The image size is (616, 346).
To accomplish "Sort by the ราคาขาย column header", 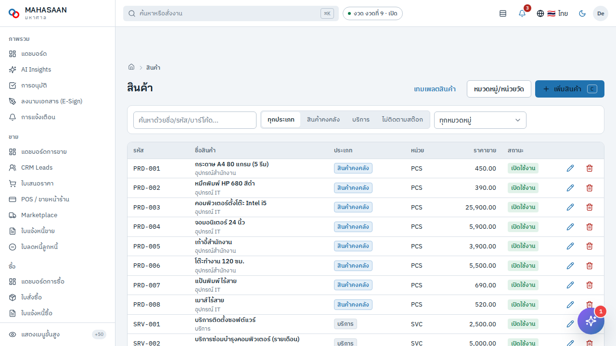I will click(x=485, y=150).
